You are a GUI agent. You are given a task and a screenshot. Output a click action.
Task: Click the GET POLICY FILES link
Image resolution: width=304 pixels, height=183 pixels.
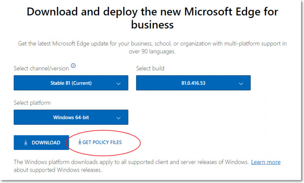pyautogui.click(x=100, y=142)
